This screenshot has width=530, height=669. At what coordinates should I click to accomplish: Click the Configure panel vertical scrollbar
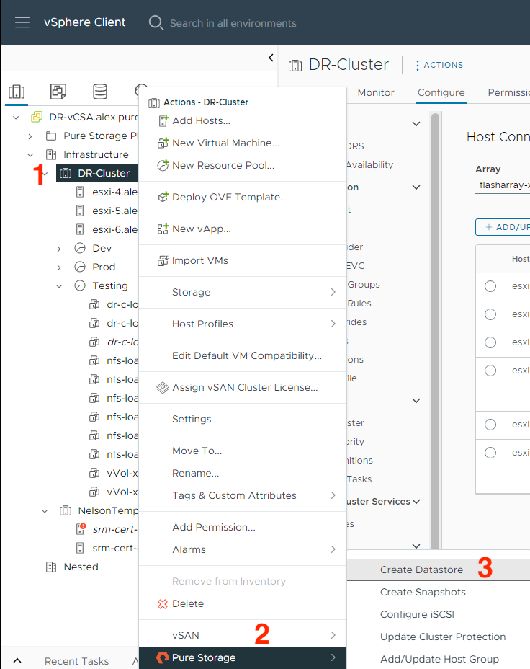[435, 331]
